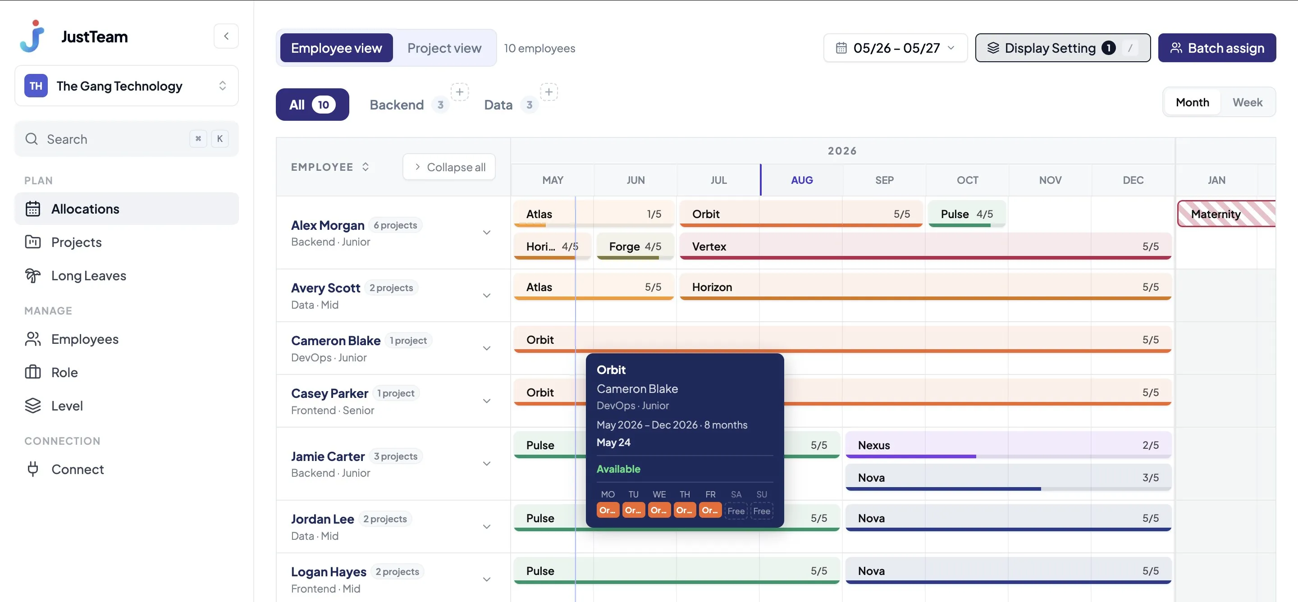This screenshot has width=1298, height=602.
Task: Open the Level page
Action: (127, 406)
